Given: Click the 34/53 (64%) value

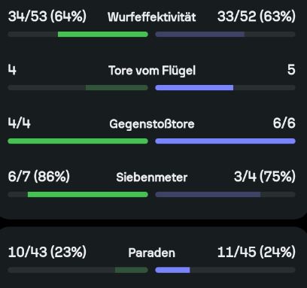Looking at the screenshot, I should 47,17.
